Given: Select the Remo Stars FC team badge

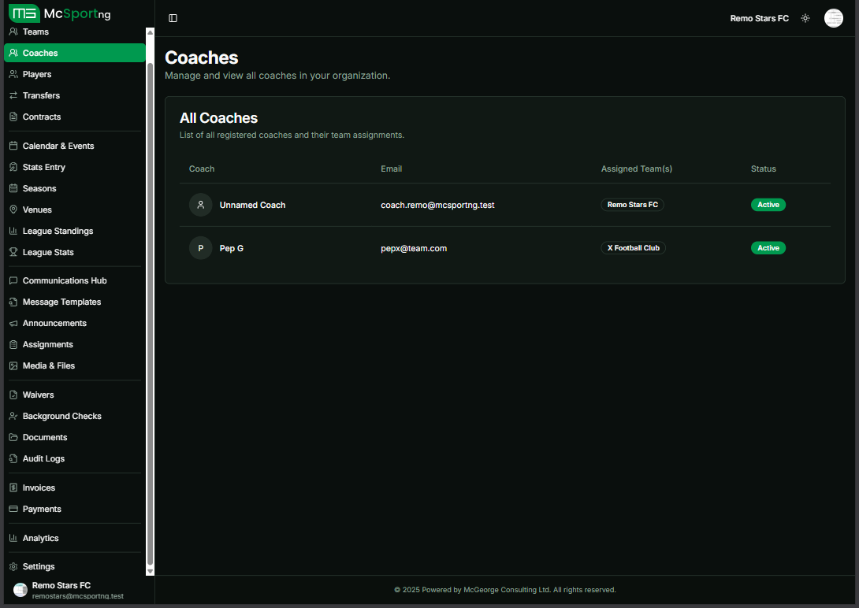Looking at the screenshot, I should (x=632, y=205).
